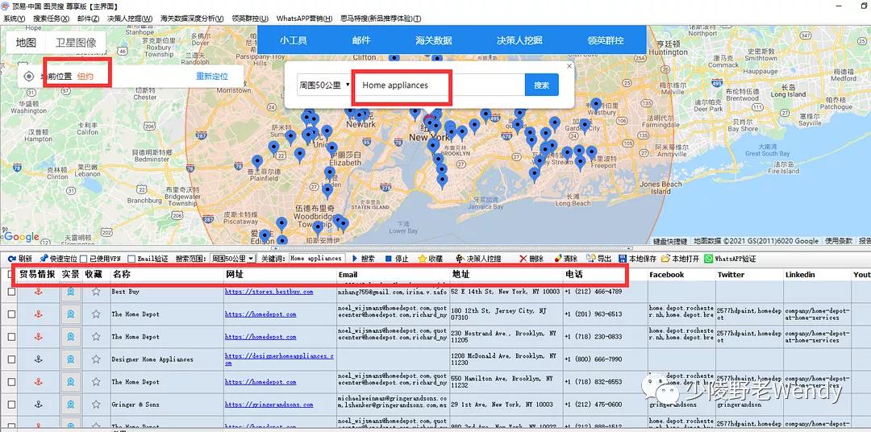This screenshot has width=871, height=432.
Task: Star the Designer Home Appliances row
Action: [x=96, y=359]
